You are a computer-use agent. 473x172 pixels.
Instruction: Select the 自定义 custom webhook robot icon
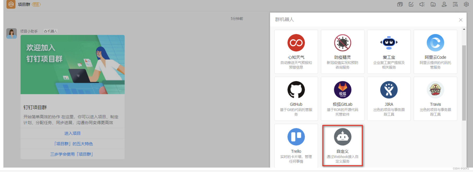pos(342,137)
